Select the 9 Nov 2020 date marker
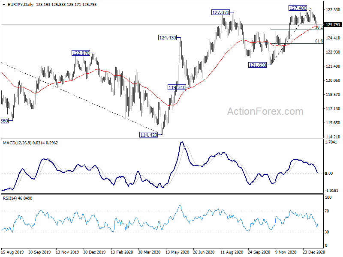 (x=286, y=252)
